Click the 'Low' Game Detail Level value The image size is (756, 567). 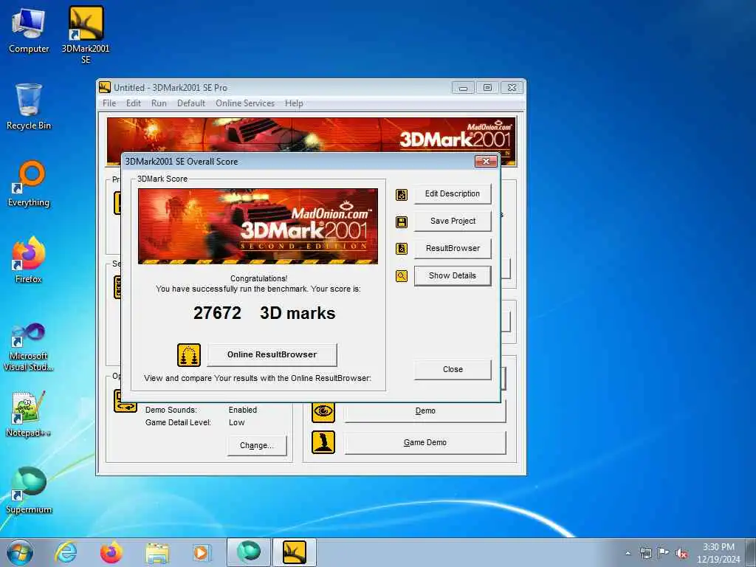[237, 423]
